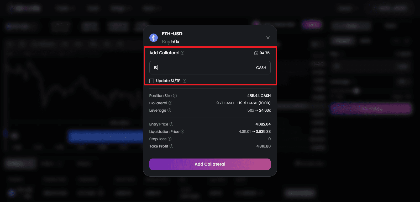420x202 pixels.
Task: Click the Ethereum logo icon
Action: point(154,38)
